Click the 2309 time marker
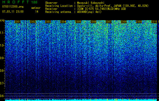 [139, 22]
